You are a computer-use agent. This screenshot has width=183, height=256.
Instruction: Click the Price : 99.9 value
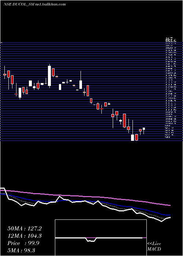[23, 243]
